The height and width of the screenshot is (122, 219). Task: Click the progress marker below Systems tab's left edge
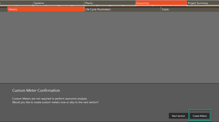33,6
